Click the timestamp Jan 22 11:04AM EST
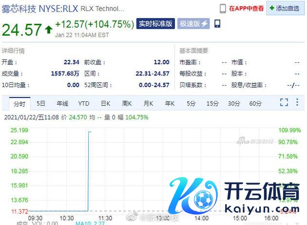Viewport: 307px width, 225px height. 82,35
